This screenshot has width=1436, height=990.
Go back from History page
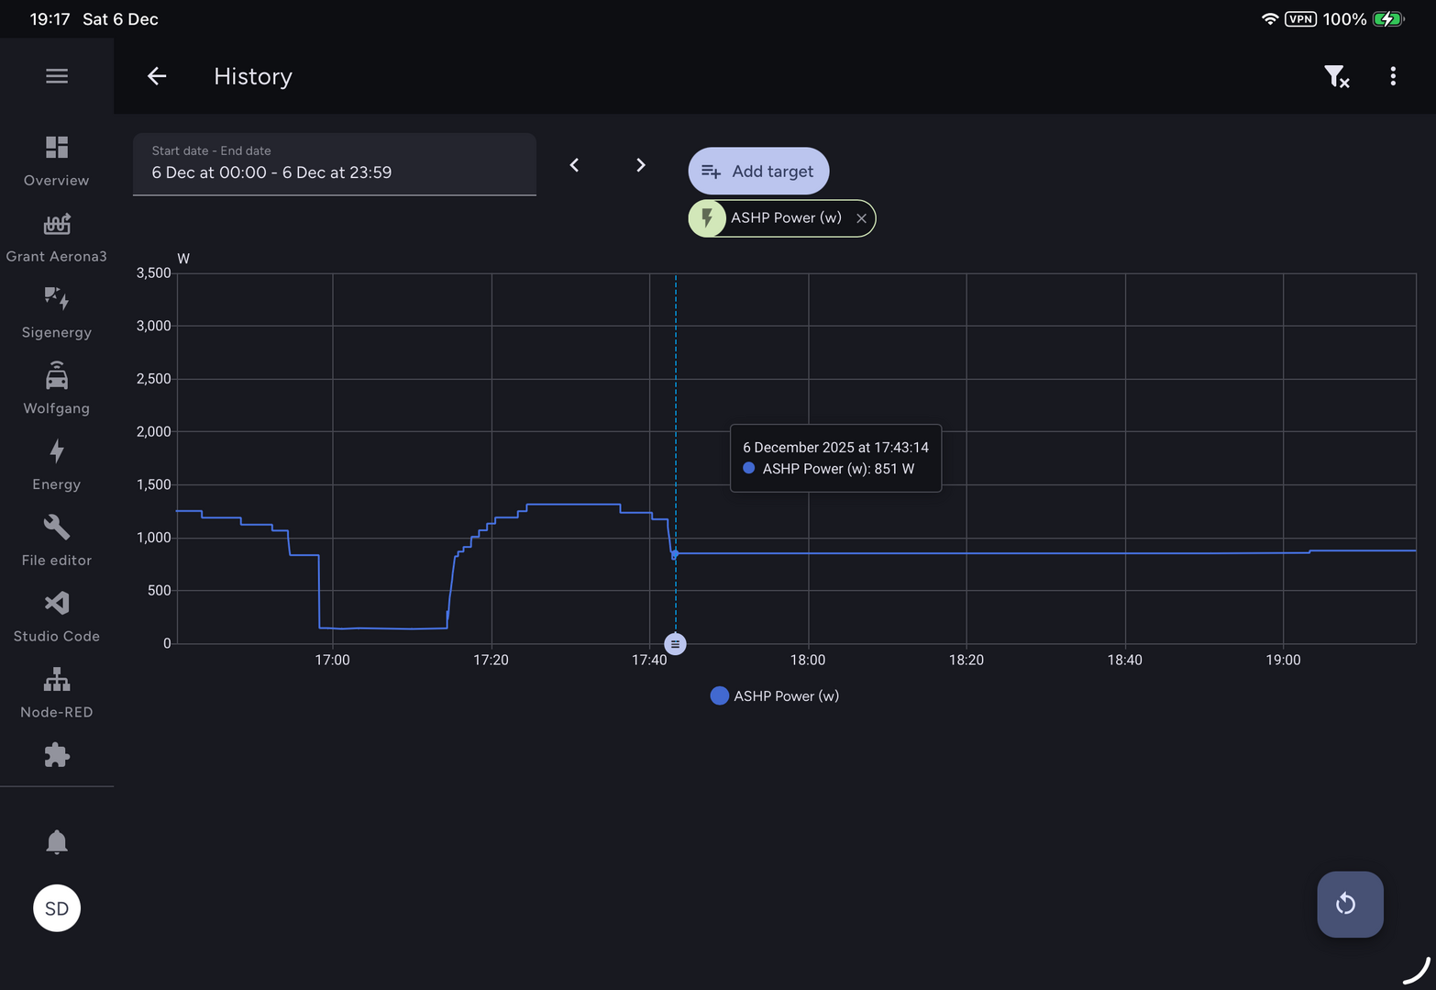pyautogui.click(x=157, y=76)
